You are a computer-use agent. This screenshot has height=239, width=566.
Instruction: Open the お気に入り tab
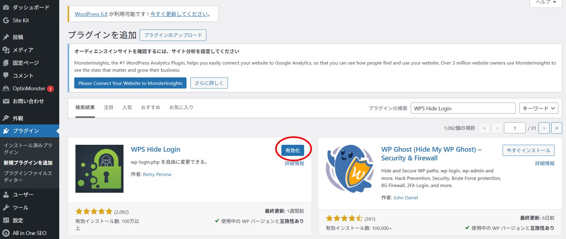click(181, 107)
